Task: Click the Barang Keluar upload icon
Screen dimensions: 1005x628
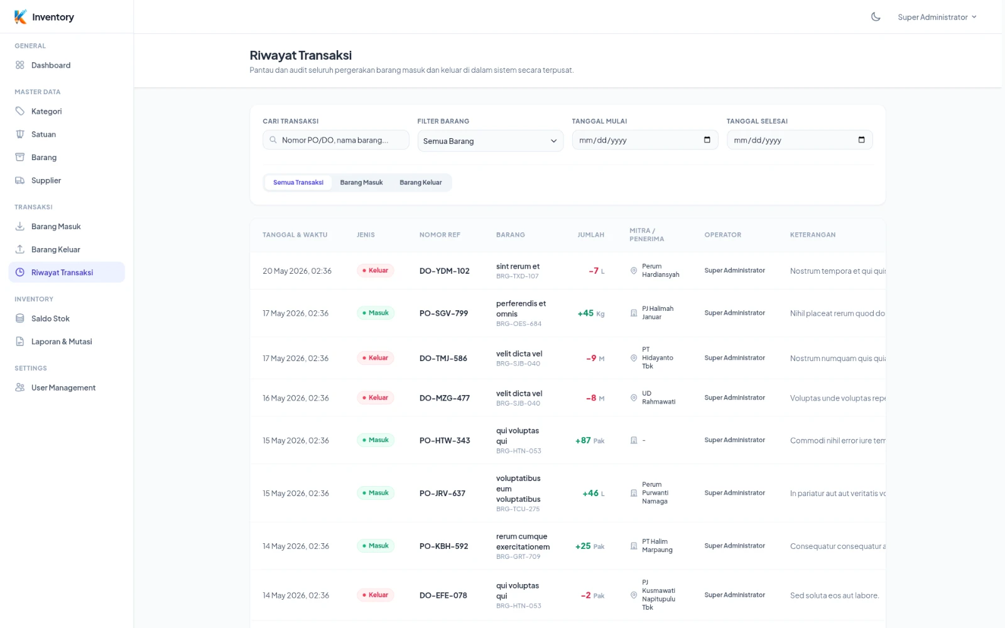Action: coord(20,249)
